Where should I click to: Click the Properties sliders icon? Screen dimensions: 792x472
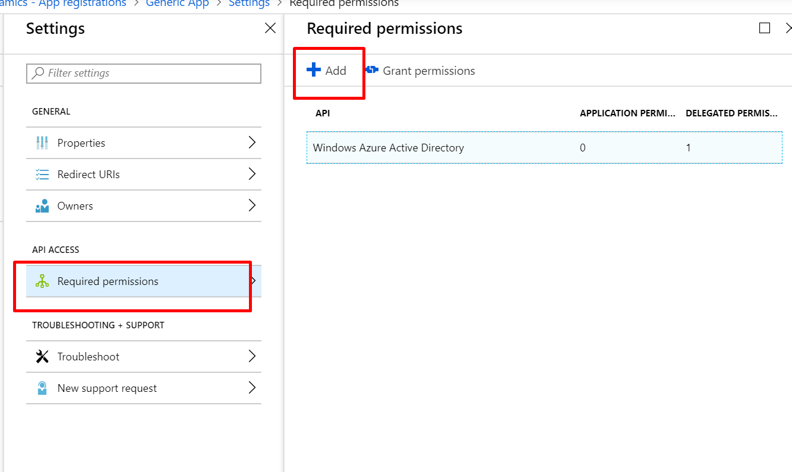42,143
